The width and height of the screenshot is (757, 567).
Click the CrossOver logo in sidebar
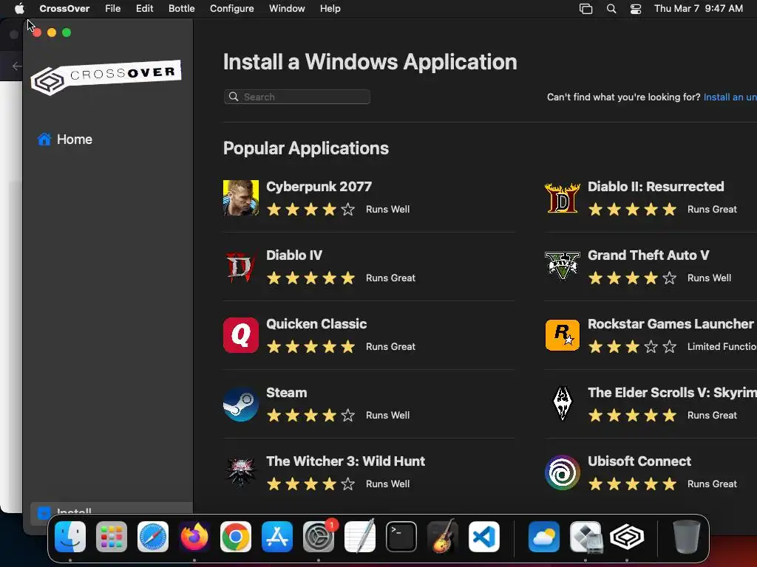(106, 77)
